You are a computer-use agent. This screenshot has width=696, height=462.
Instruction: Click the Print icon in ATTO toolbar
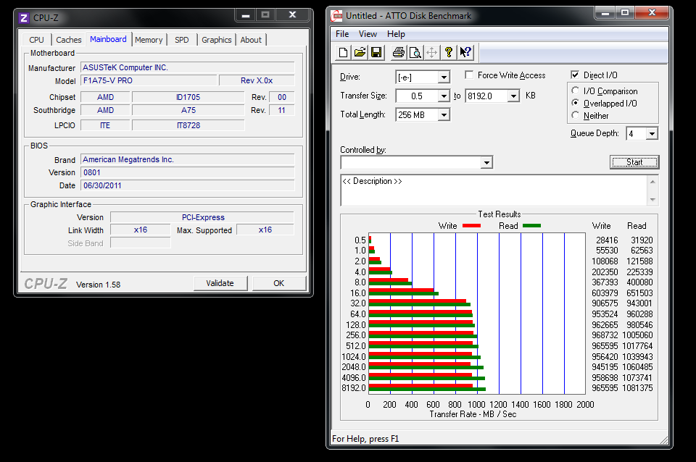pyautogui.click(x=398, y=52)
